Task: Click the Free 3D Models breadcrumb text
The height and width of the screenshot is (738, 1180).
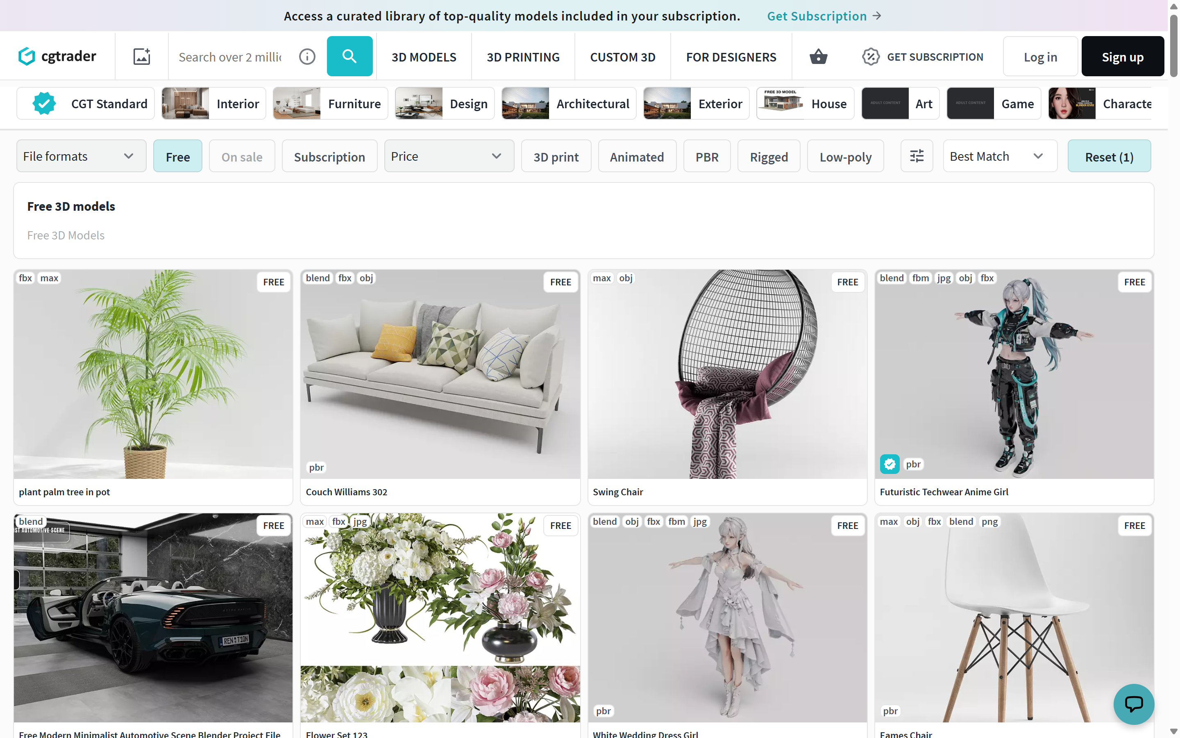Action: point(66,235)
